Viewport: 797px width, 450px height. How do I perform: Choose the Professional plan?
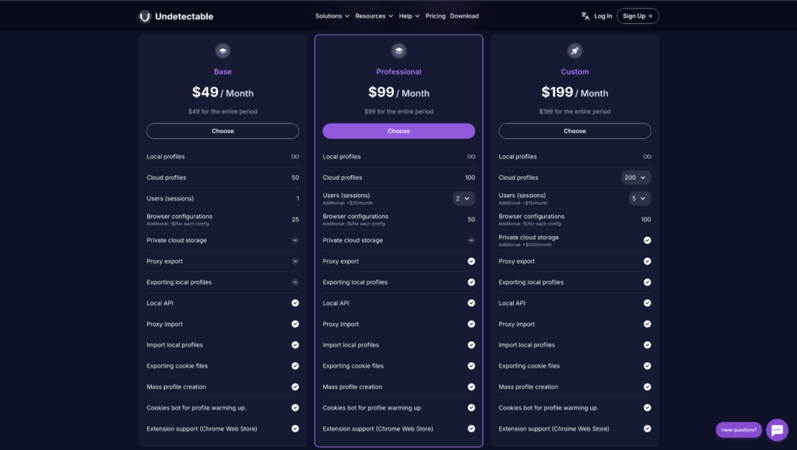[398, 131]
